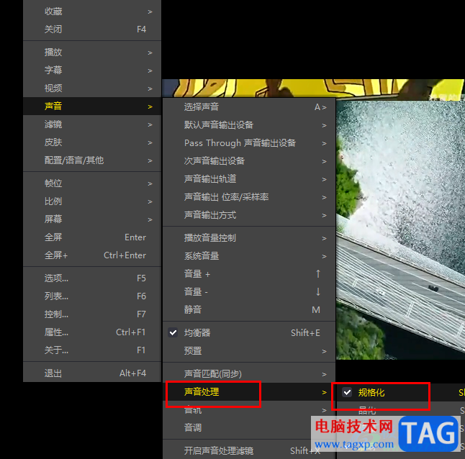Open the 音调 pitch entry
Viewport: 465px width, 459px height.
click(x=249, y=428)
